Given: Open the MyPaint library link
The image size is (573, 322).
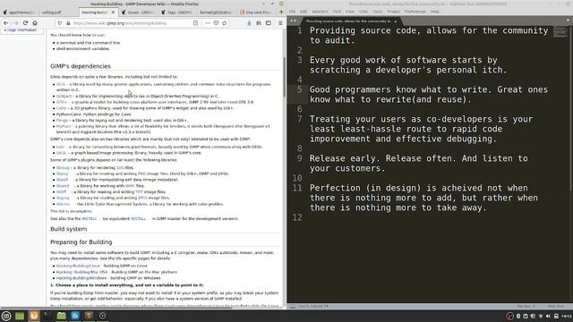Looking at the screenshot, I should coord(64,126).
